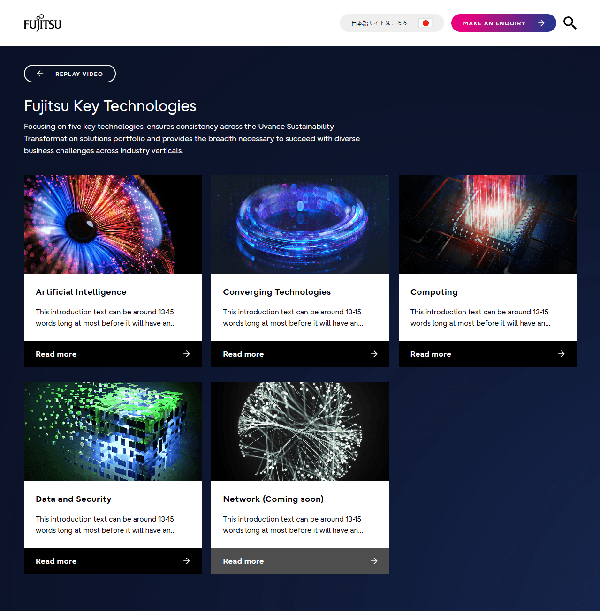Open the search magnifier icon
The width and height of the screenshot is (600, 611).
(570, 23)
